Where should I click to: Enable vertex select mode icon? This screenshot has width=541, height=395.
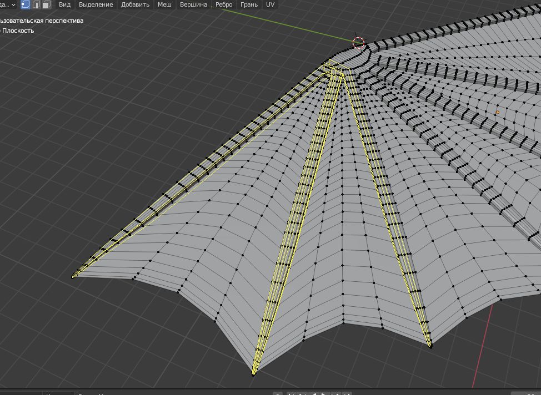[26, 4]
